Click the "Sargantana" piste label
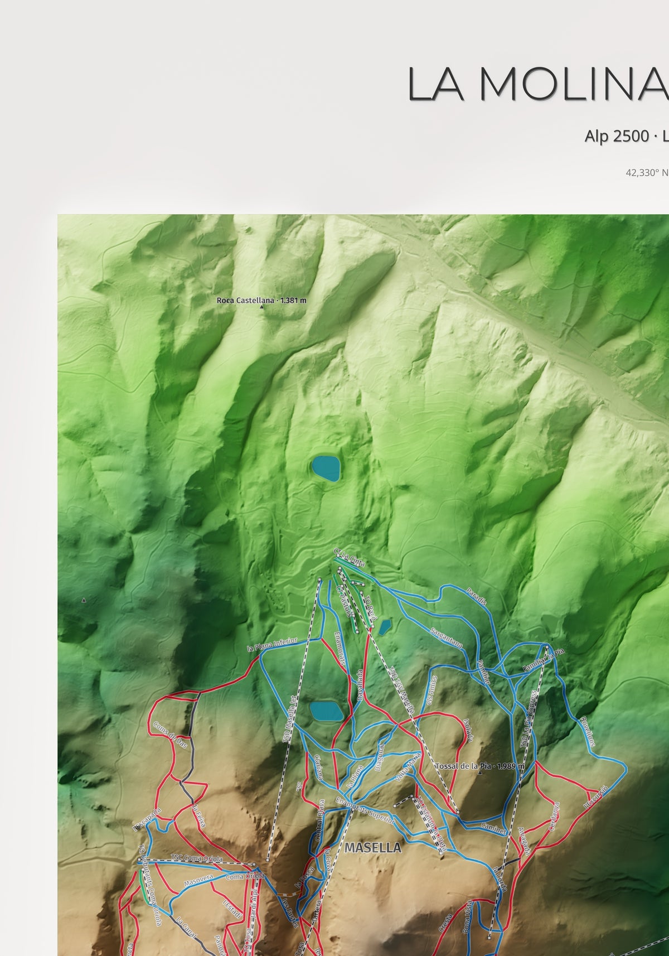Viewport: 669px width, 956px height. click(x=447, y=638)
